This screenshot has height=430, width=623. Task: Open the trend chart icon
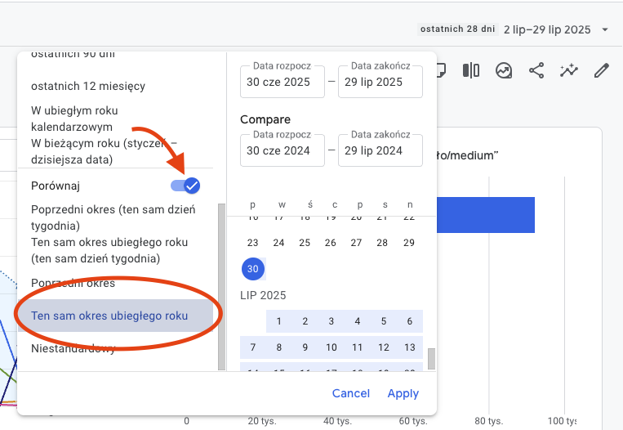point(504,71)
